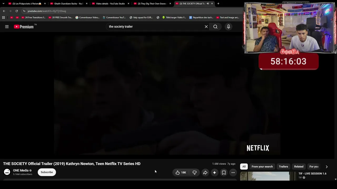Open more actions three-dot menu
The image size is (337, 189).
[233, 172]
